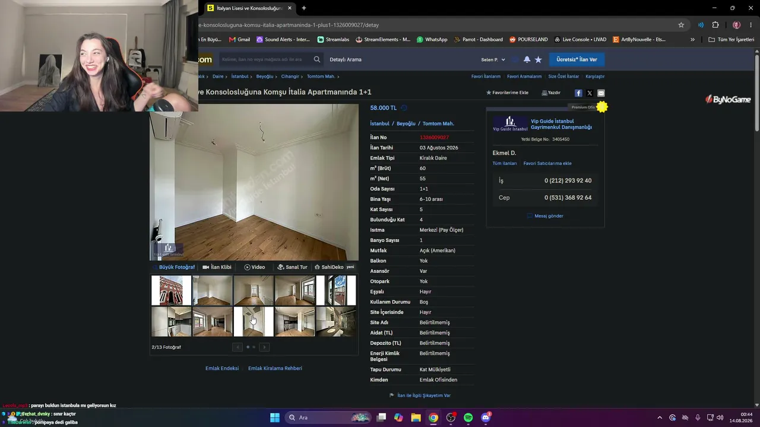Viewport: 760px width, 427px height.
Task: Open favorites star in site header
Action: (x=539, y=59)
